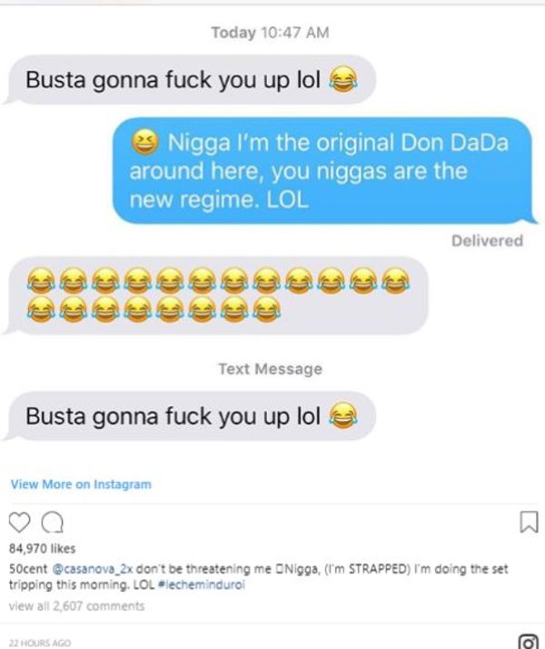The width and height of the screenshot is (545, 649).
Task: Like the post with heart icon
Action: [19, 522]
